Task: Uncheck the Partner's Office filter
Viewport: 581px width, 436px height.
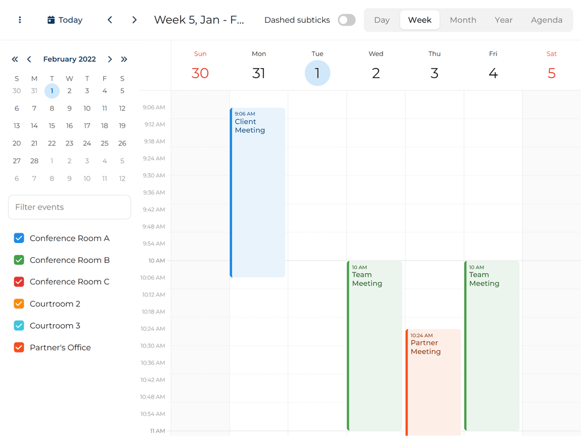Action: (x=19, y=347)
